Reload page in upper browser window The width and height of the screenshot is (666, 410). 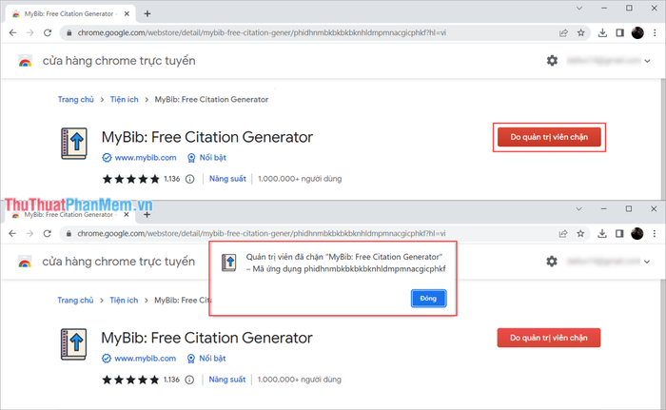[x=48, y=32]
